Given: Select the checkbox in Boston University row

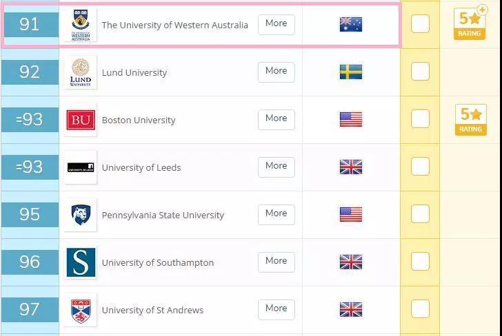Looking at the screenshot, I should pyautogui.click(x=420, y=119).
